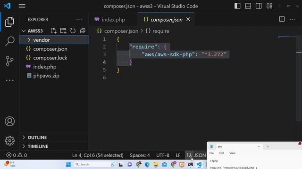Create a new folder in AWSS3
The width and height of the screenshot is (302, 169).
point(63,31)
